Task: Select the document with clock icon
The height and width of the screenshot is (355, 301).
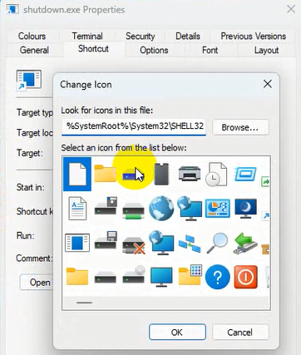Action: pos(216,174)
